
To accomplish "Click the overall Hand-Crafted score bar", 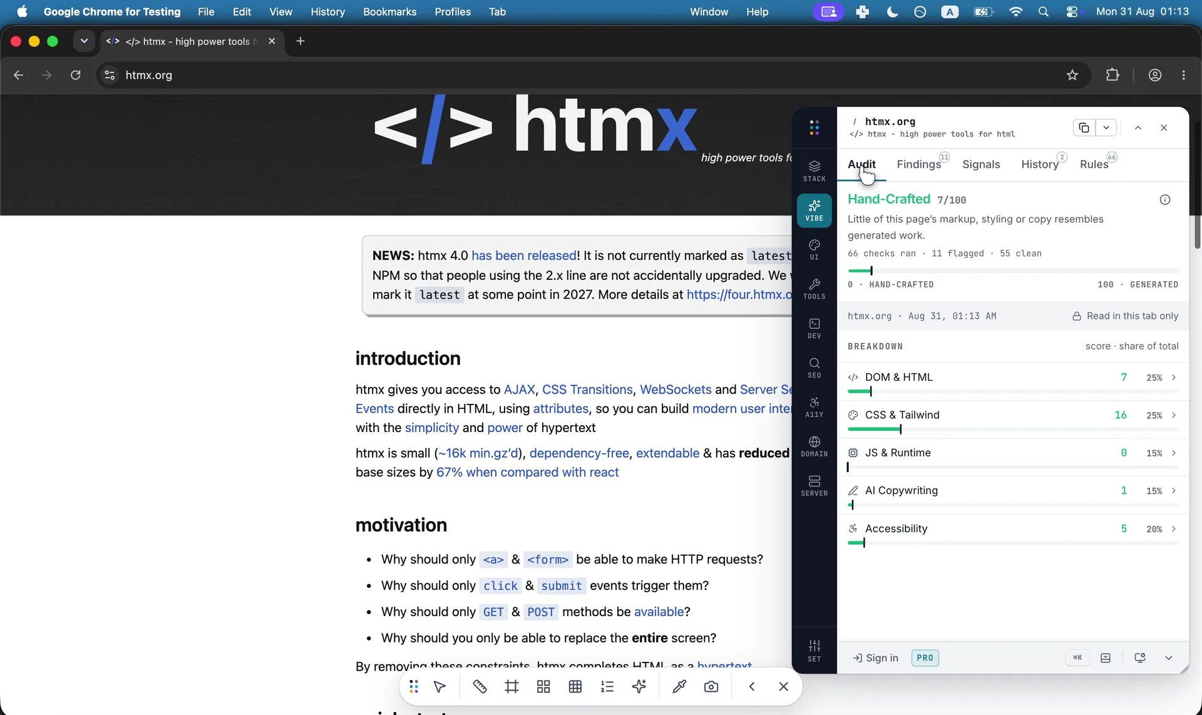I will pyautogui.click(x=1013, y=270).
